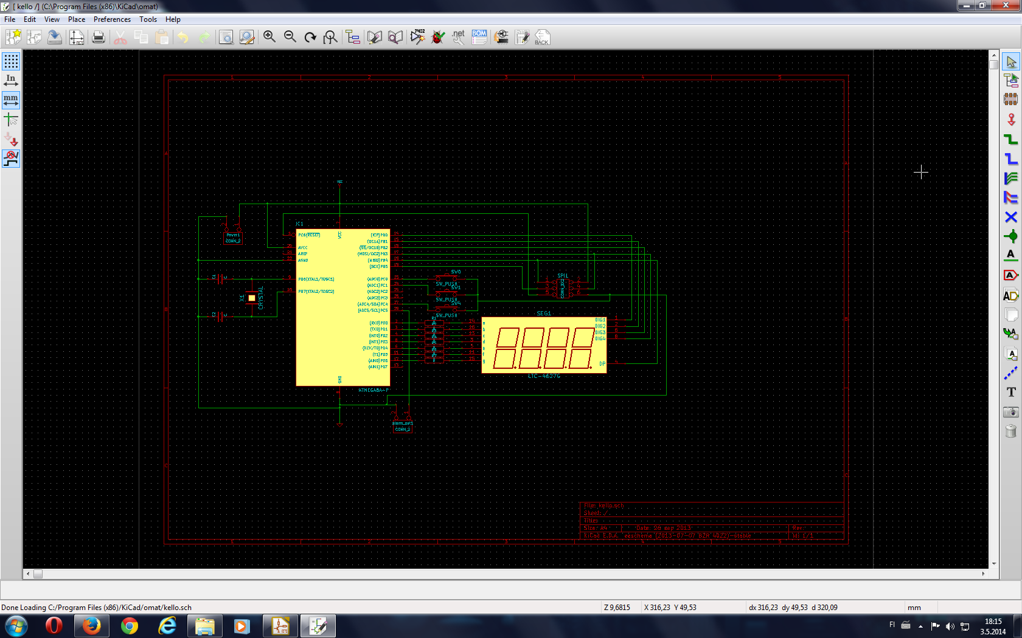Image resolution: width=1022 pixels, height=638 pixels.
Task: Activate the Delete item trash tool
Action: [x=1010, y=431]
